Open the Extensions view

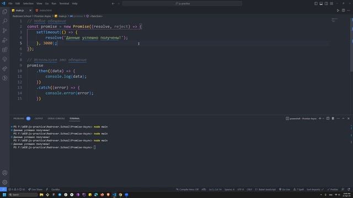(5, 50)
